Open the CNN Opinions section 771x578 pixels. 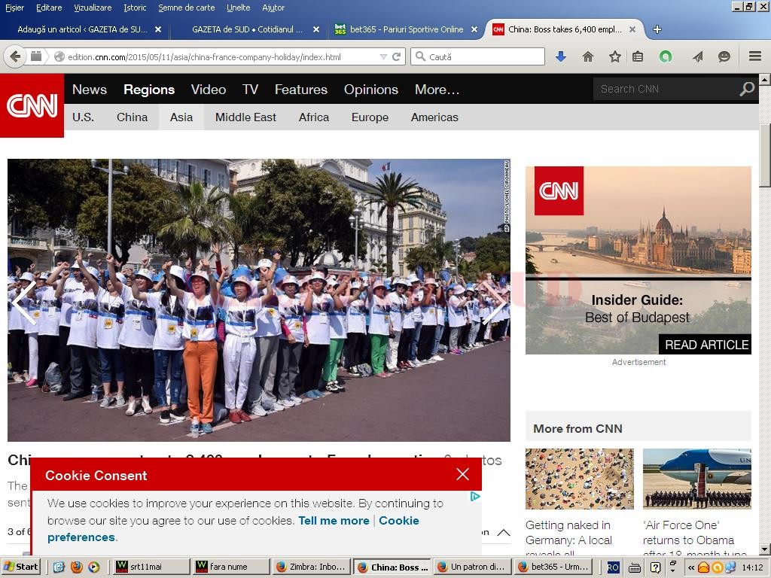371,90
